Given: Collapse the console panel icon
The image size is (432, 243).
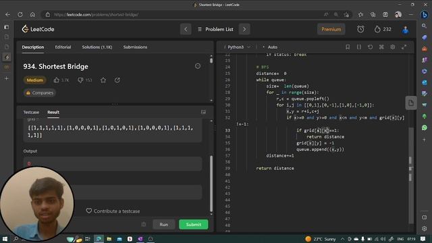Looking at the screenshot, I should (203, 112).
